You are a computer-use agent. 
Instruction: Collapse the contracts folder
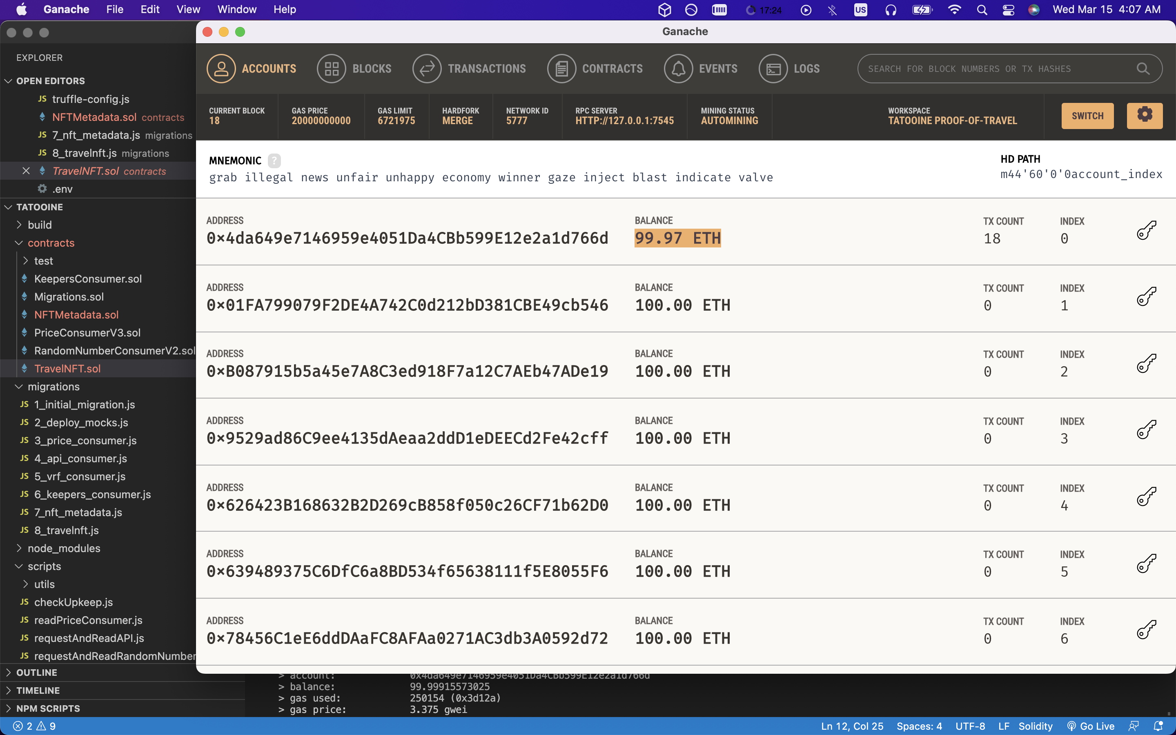pyautogui.click(x=51, y=243)
